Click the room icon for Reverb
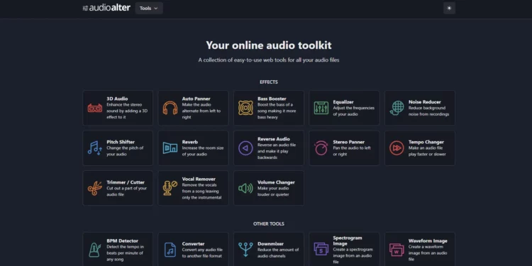 click(170, 148)
